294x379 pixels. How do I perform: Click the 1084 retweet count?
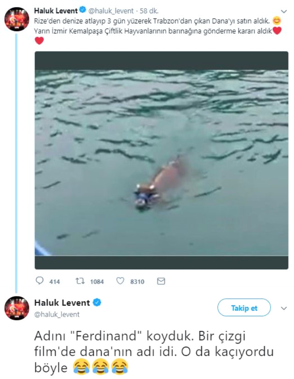tap(96, 282)
